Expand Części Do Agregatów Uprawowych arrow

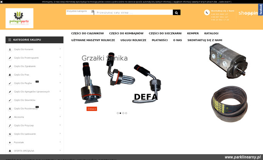coord(60,91)
